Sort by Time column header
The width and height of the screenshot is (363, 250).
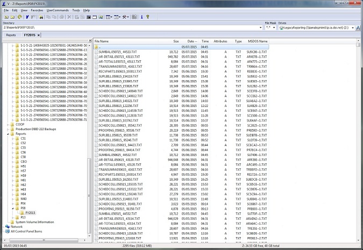pos(205,41)
